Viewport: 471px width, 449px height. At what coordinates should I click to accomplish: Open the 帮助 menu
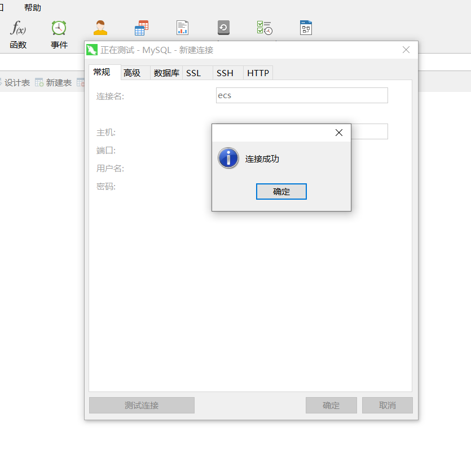pyautogui.click(x=33, y=8)
